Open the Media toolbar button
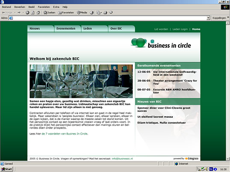The width and height of the screenshot is (230, 172). click(82, 13)
